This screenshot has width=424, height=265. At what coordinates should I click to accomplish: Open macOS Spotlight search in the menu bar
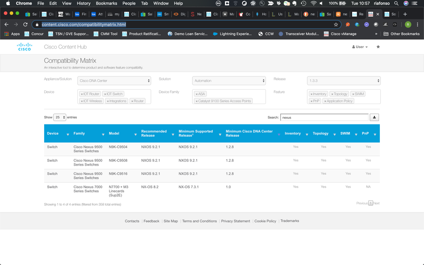click(x=396, y=3)
